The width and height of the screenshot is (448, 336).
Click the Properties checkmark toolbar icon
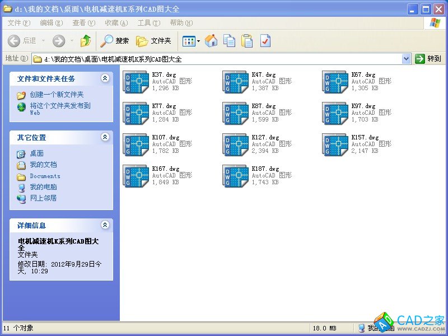point(265,40)
